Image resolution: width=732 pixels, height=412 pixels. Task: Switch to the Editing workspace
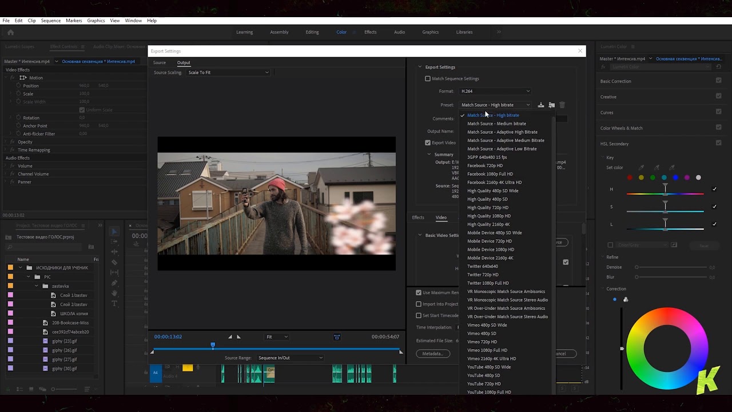click(x=312, y=32)
